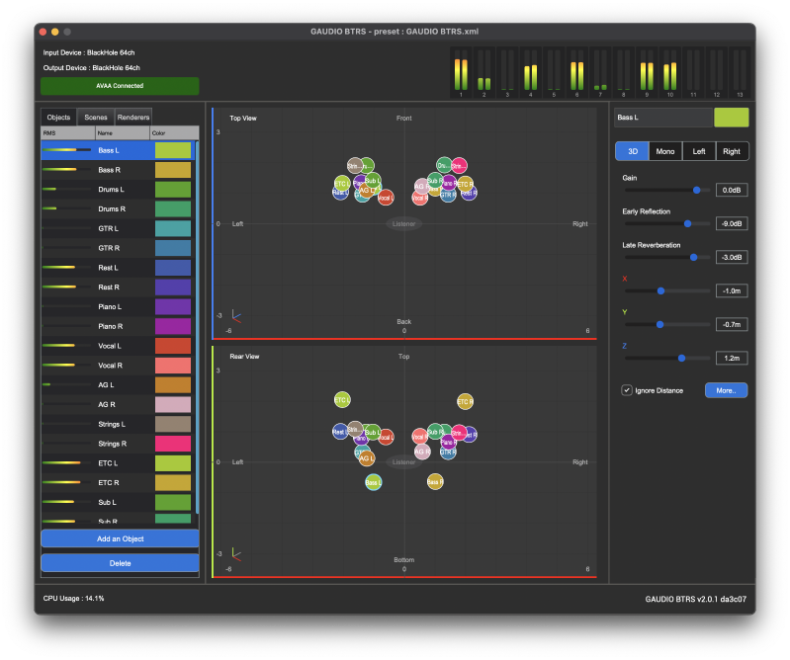790x660 pixels.
Task: Switch rendering mode to Right
Action: pyautogui.click(x=732, y=151)
